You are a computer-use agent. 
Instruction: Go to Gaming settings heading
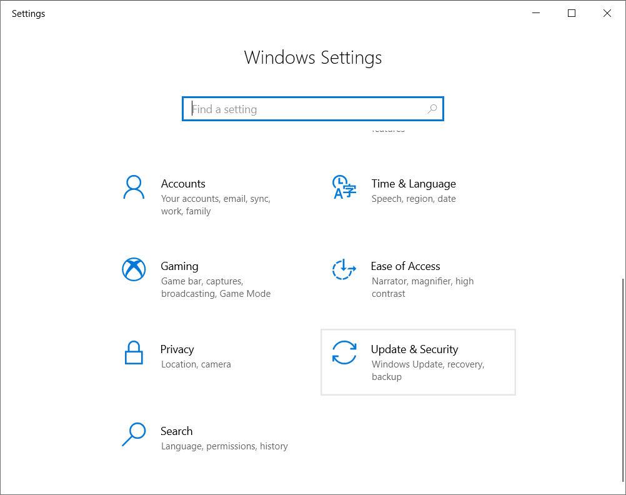pos(179,266)
